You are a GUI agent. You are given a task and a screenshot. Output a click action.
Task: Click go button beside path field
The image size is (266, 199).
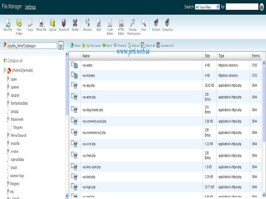click(x=61, y=46)
